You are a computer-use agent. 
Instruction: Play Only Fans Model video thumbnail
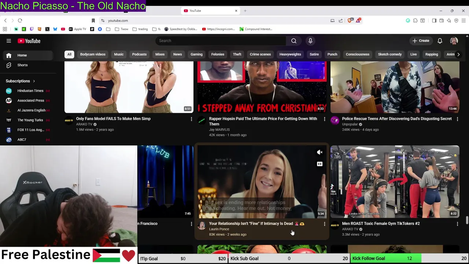pos(129,87)
